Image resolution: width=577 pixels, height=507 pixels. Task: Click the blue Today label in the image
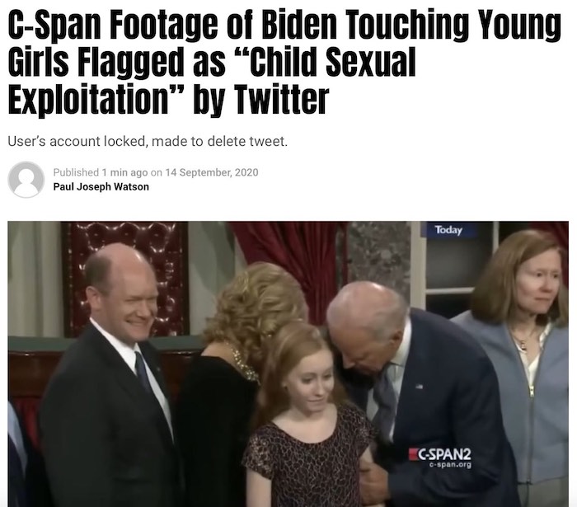(x=448, y=230)
